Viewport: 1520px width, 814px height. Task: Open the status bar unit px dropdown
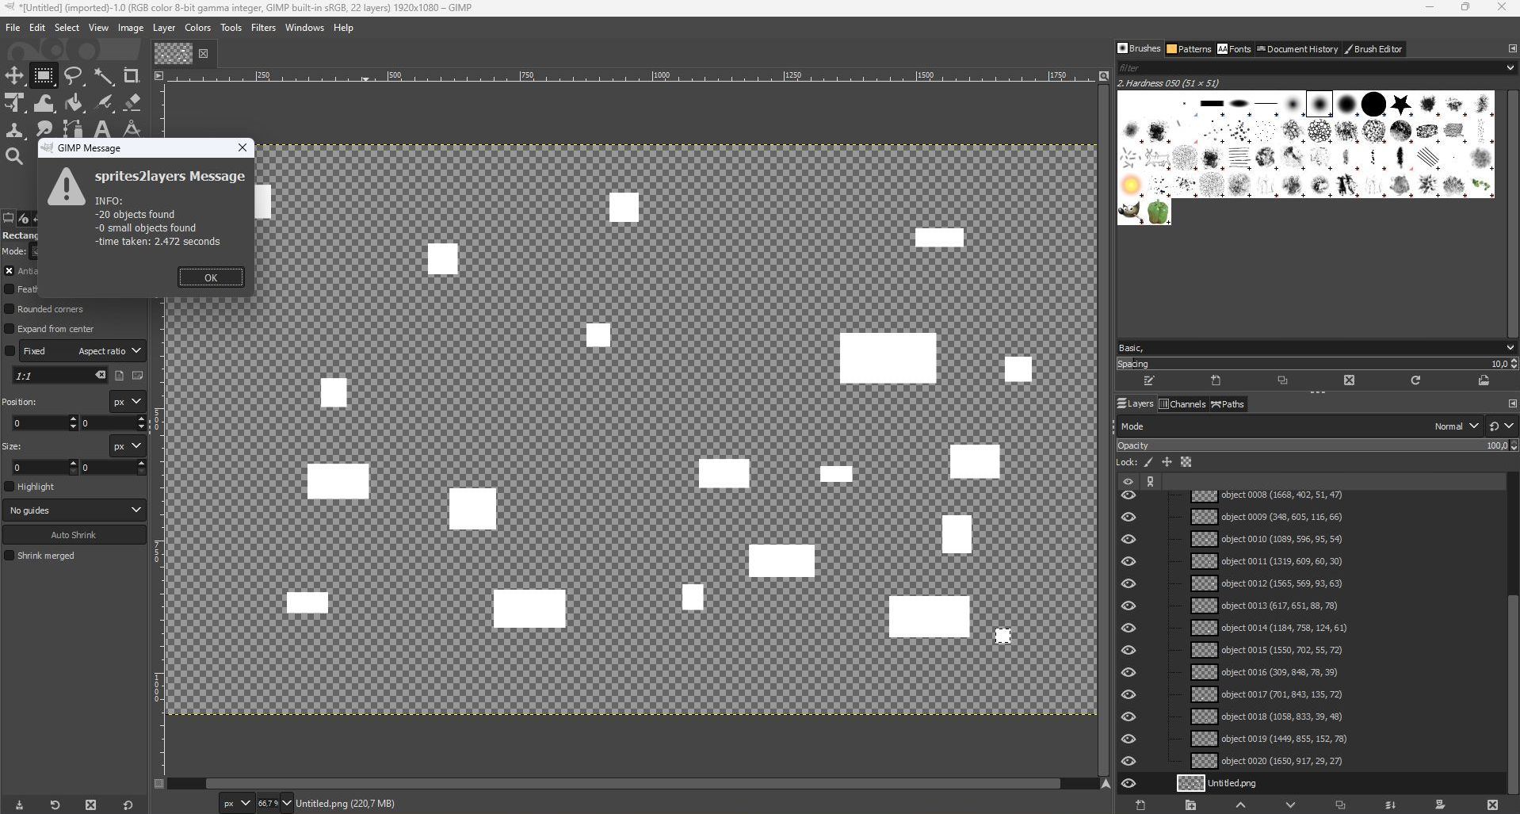(237, 804)
